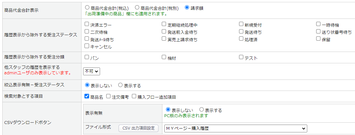Uncheck the 商品名 search checkbox

[87, 96]
